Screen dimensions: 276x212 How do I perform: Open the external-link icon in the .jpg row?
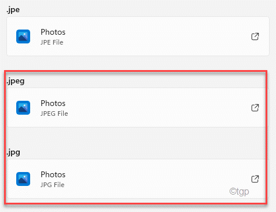(x=255, y=179)
